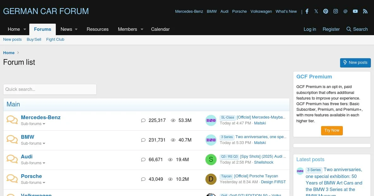This screenshot has width=374, height=196.
Task: Open the YouTube channel icon
Action: click(355, 11)
